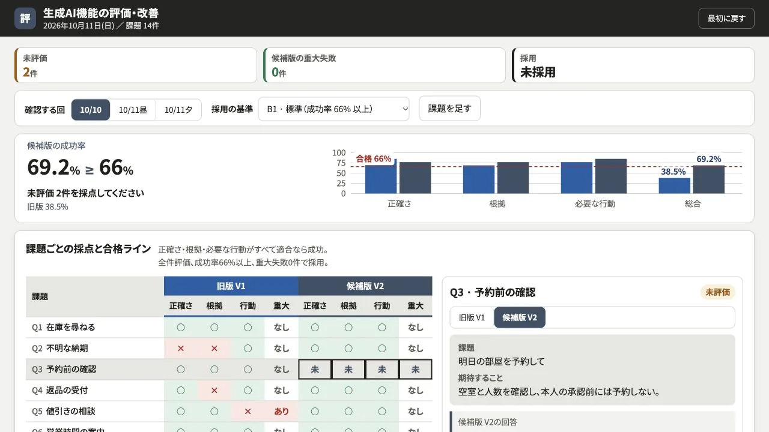Click Q2 candidate 行動 ○ mark
Screen dimensions: 769x432
coord(382,349)
